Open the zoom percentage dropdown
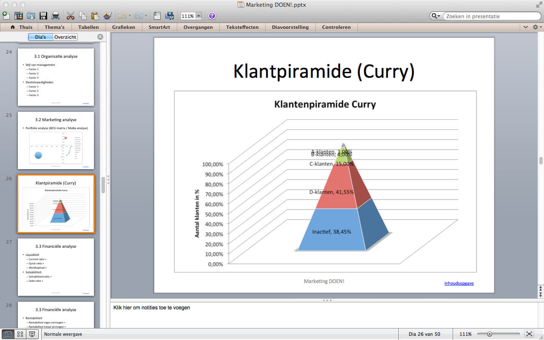 point(198,16)
